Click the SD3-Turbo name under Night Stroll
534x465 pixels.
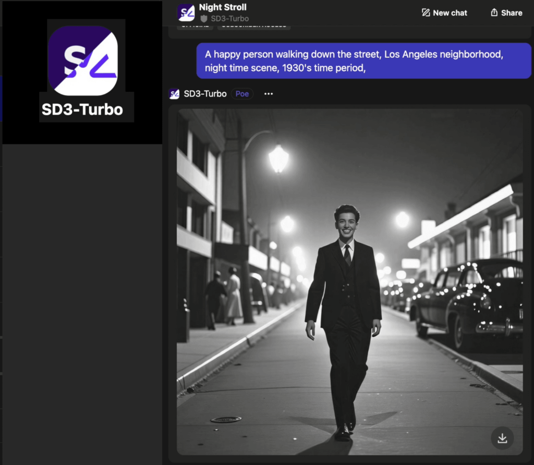click(x=230, y=18)
